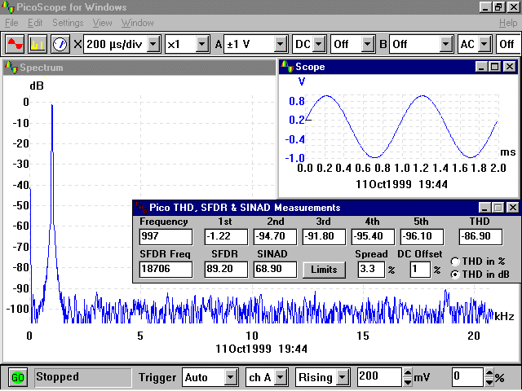Image resolution: width=522 pixels, height=391 pixels.
Task: Expand the Rising trigger edge dropdown
Action: (x=343, y=377)
